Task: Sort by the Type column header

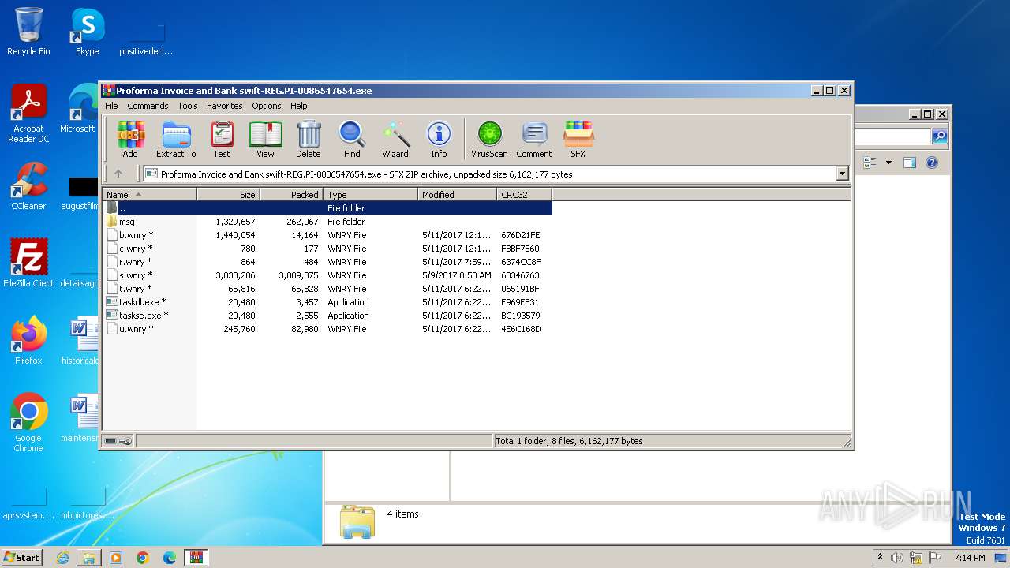Action: (x=371, y=195)
